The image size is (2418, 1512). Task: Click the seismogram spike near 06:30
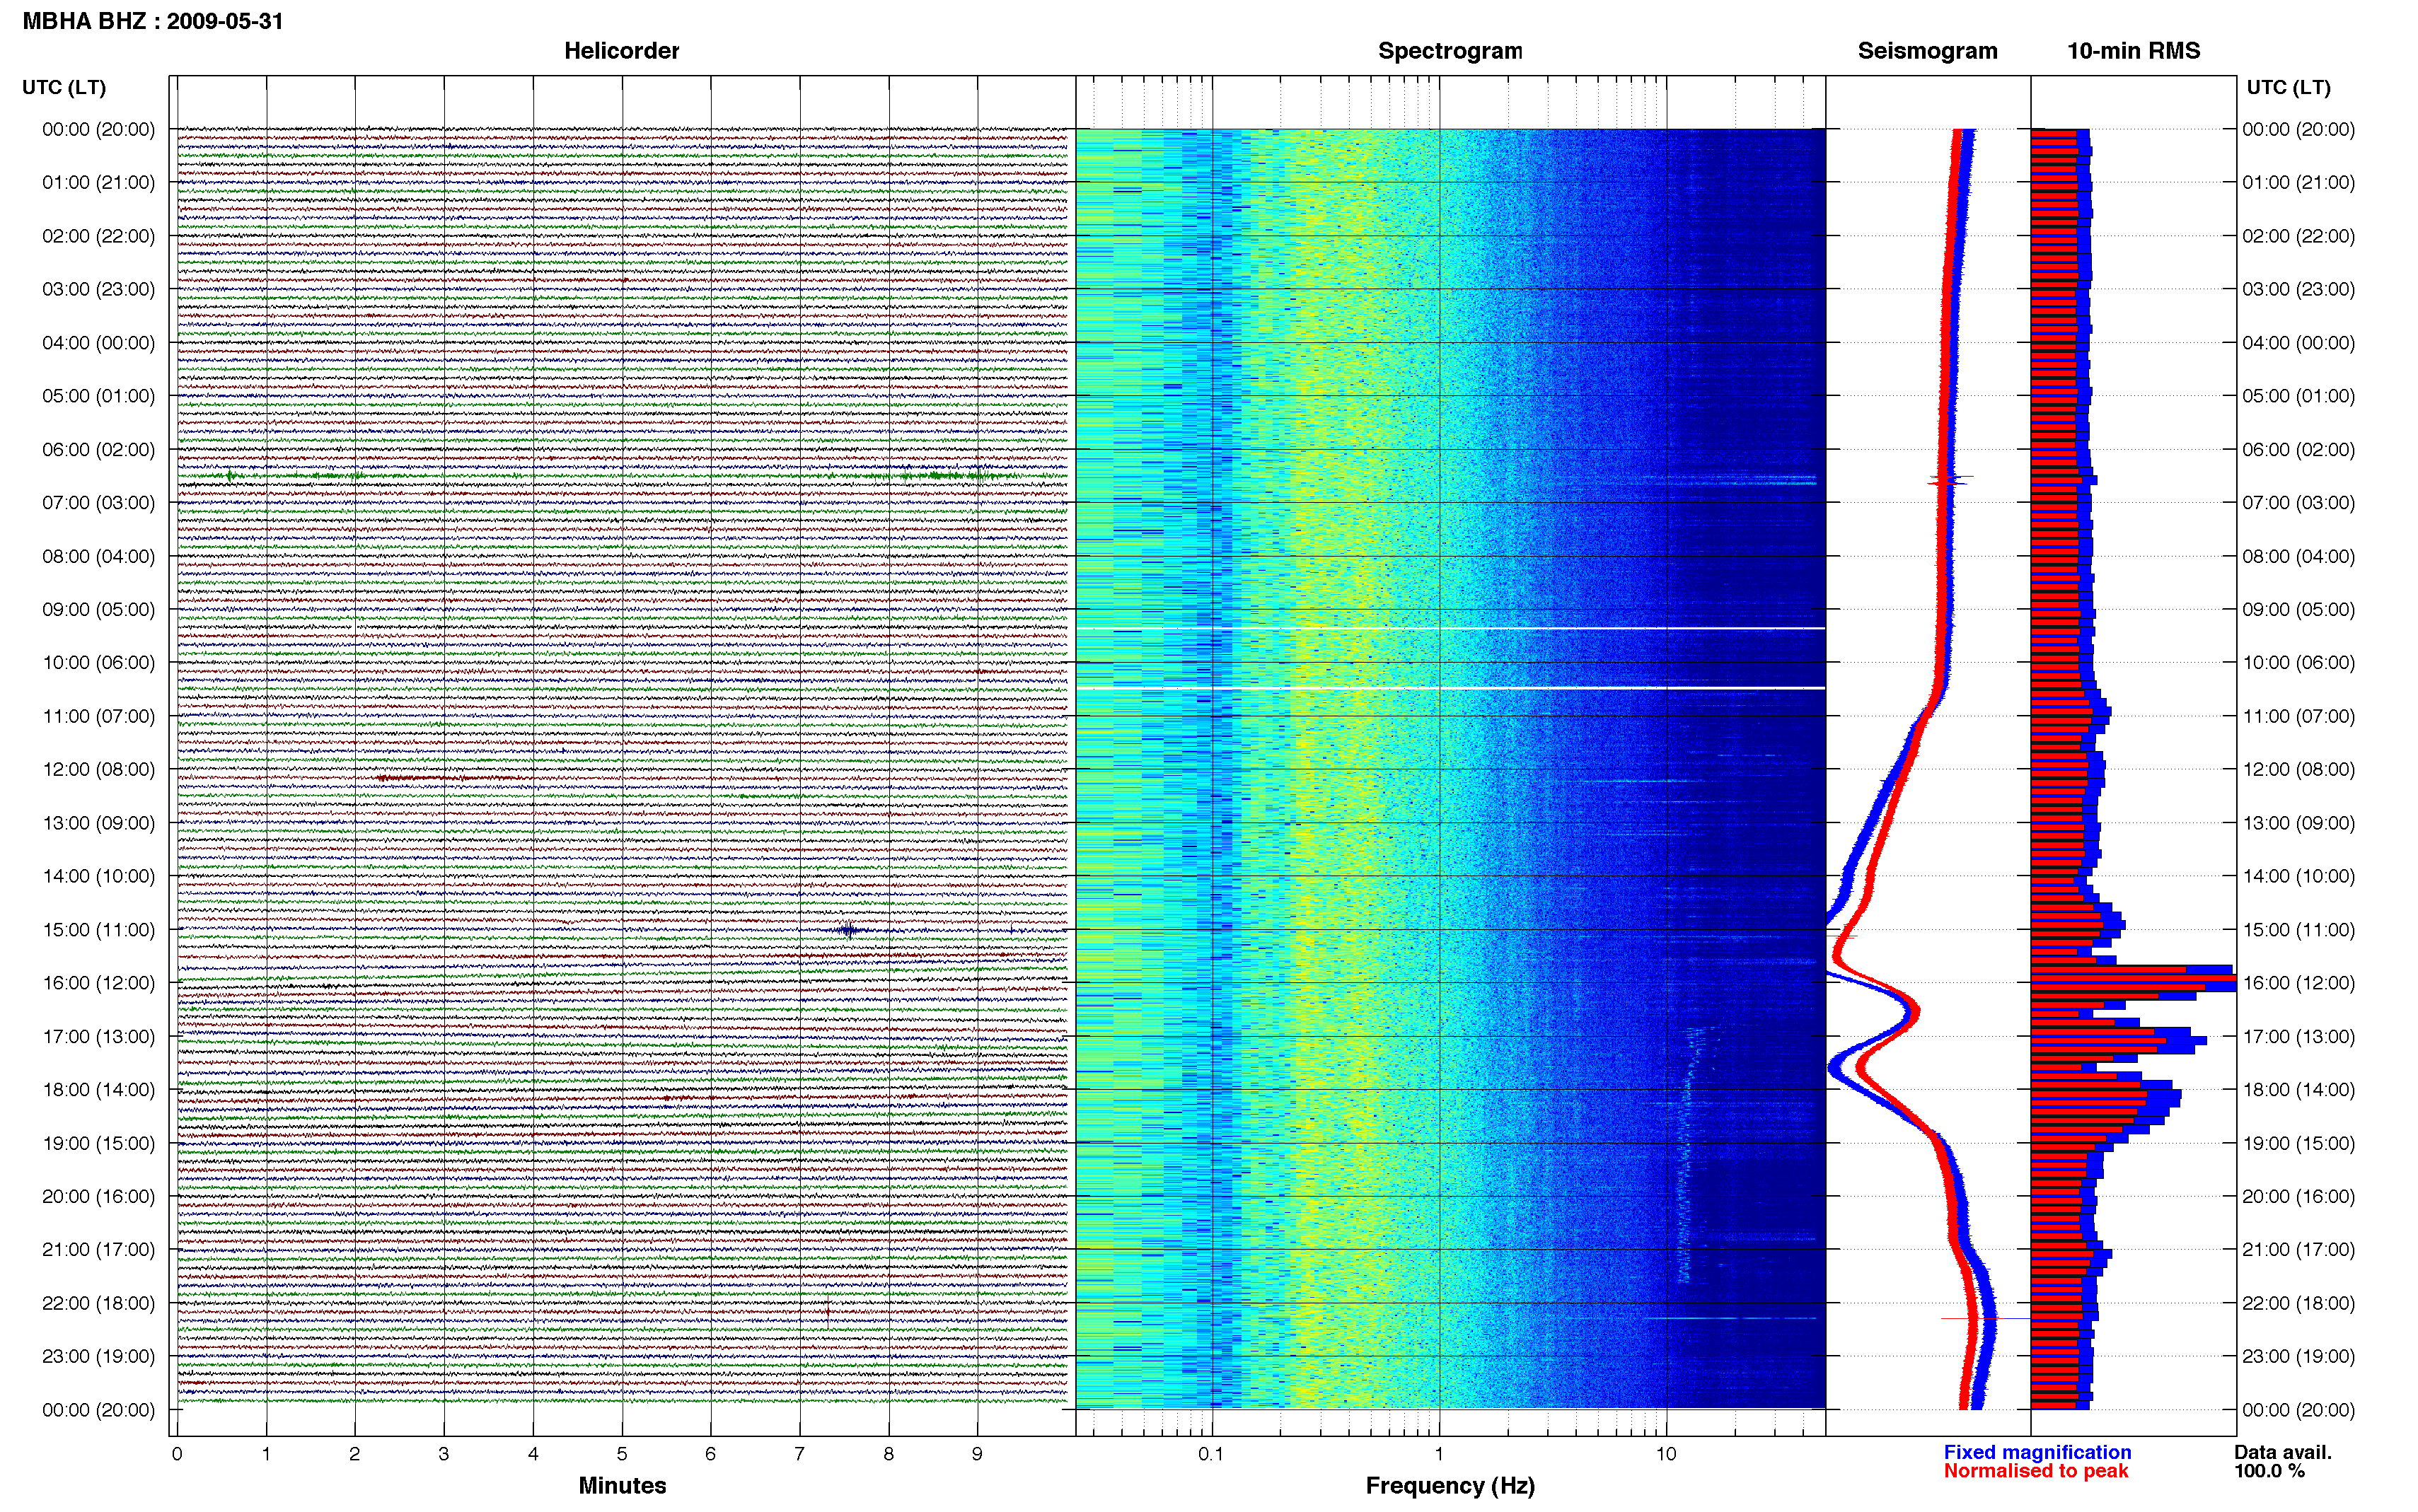pos(1950,481)
